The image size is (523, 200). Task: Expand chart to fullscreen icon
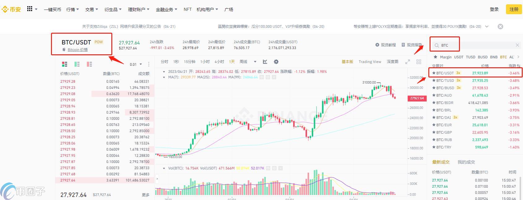click(x=408, y=62)
